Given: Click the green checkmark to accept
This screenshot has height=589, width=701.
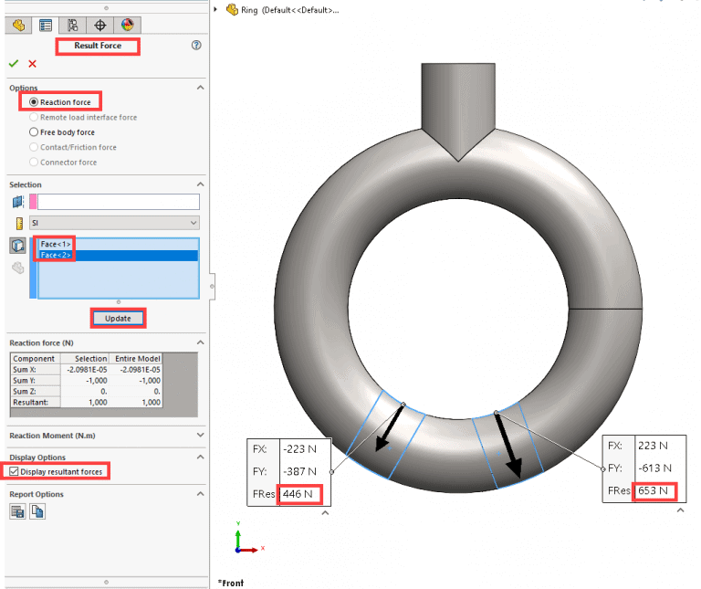Looking at the screenshot, I should click(14, 63).
